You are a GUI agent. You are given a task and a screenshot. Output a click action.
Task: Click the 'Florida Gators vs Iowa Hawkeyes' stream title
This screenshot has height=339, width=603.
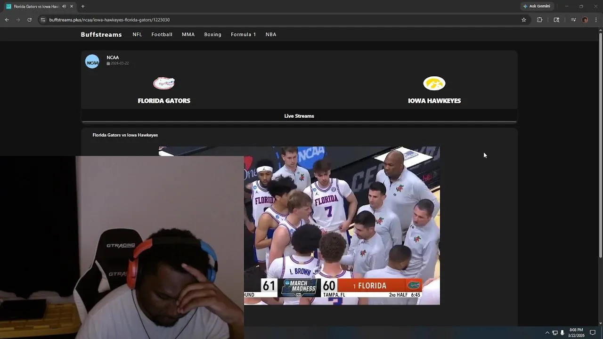pyautogui.click(x=125, y=135)
